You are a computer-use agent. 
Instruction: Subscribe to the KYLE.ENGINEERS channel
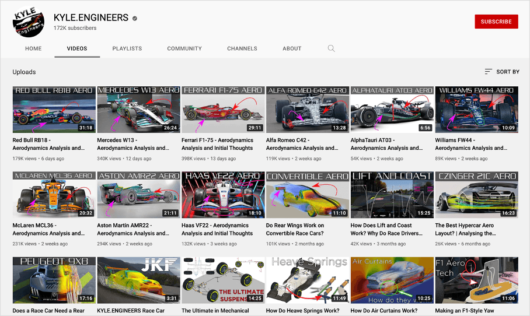click(496, 22)
